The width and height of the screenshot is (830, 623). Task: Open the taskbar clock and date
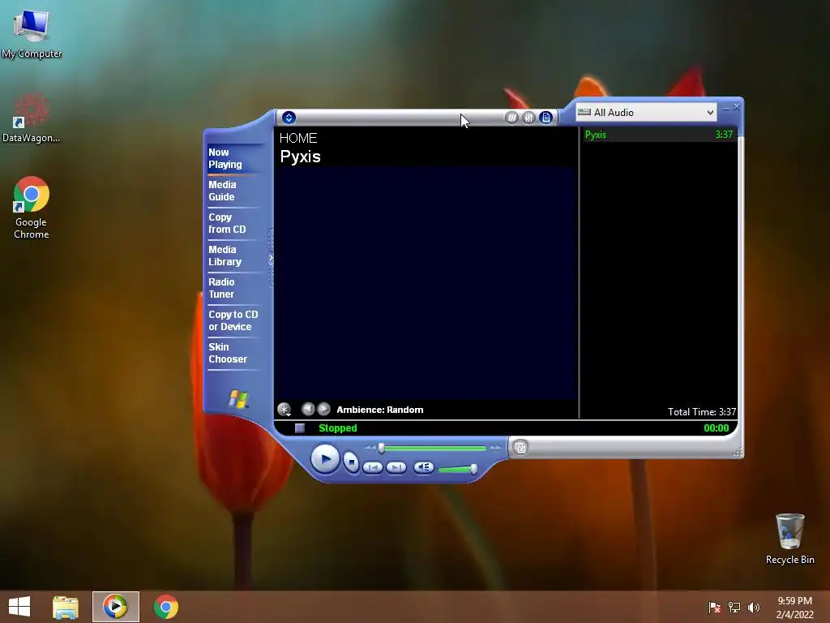(x=794, y=608)
